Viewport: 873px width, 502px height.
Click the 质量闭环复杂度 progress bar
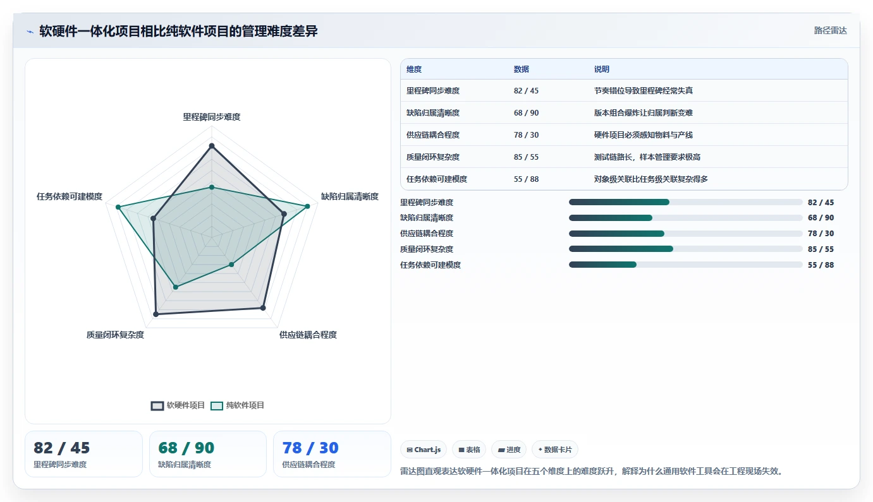click(x=686, y=249)
